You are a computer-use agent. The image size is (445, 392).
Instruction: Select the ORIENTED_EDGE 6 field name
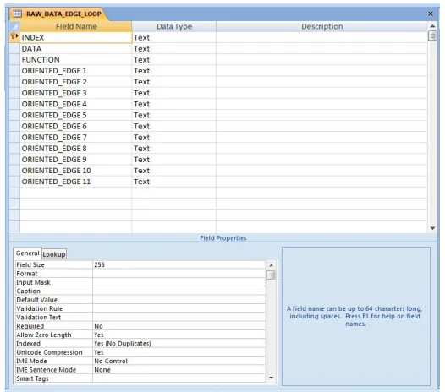coord(76,126)
